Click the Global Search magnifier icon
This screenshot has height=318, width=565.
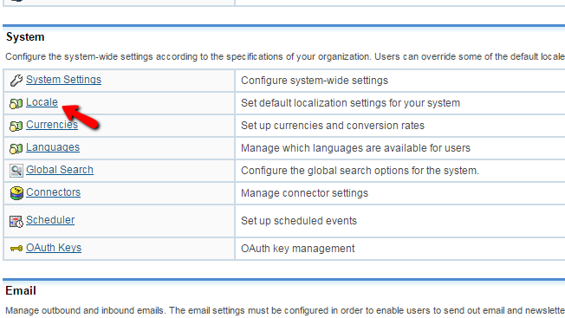pyautogui.click(x=16, y=171)
